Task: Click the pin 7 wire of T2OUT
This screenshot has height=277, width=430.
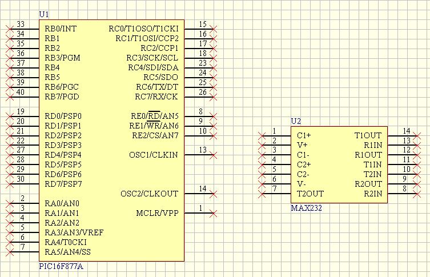Action: click(276, 194)
